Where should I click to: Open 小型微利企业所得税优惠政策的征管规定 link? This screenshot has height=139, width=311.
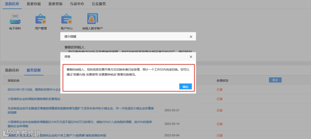click(34, 99)
